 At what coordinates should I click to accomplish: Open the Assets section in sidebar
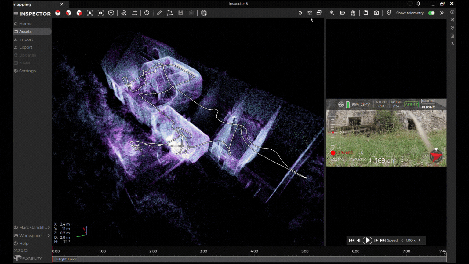25,31
